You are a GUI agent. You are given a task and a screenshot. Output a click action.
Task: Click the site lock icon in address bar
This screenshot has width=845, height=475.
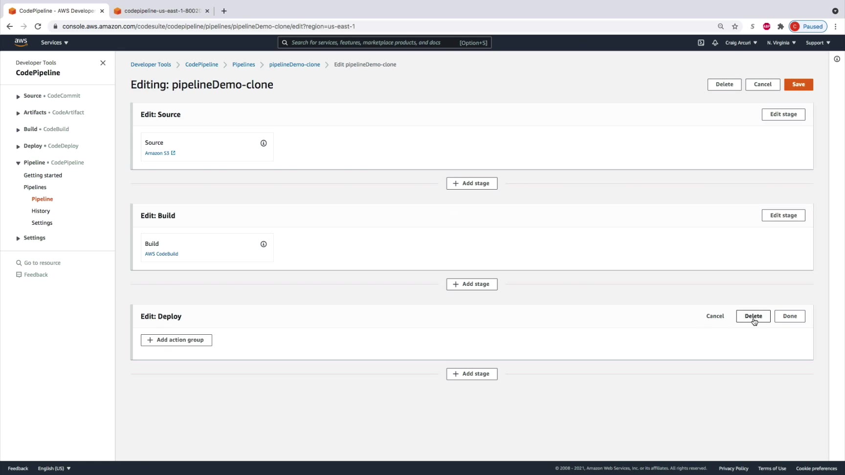click(55, 26)
